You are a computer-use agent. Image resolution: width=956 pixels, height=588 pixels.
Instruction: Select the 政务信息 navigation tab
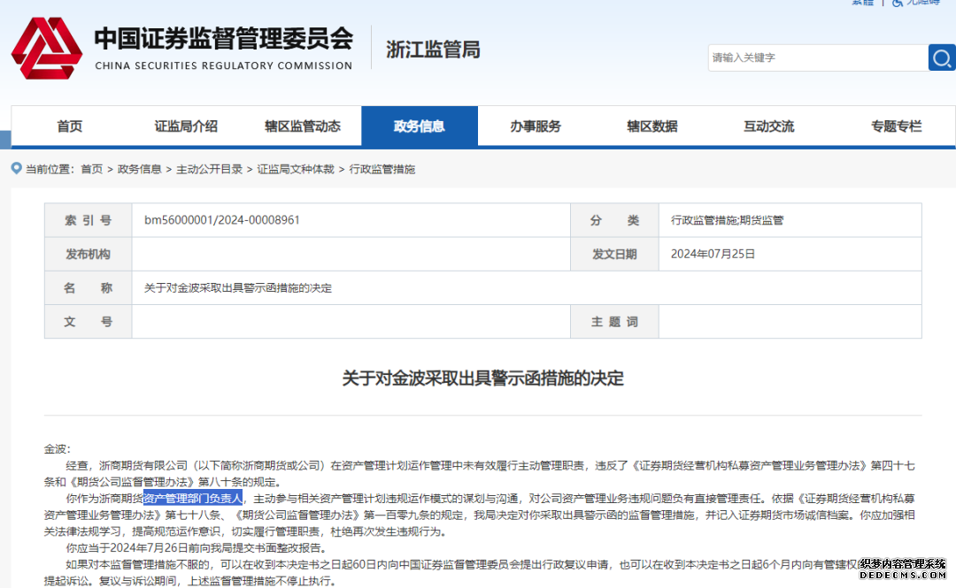click(420, 126)
